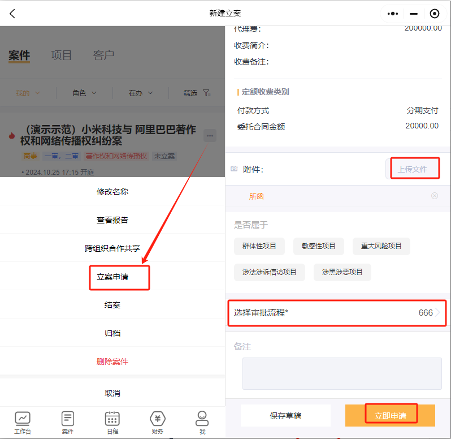Image resolution: width=451 pixels, height=439 pixels.
Task: Expand the 选择审批流程 selector
Action: click(337, 313)
